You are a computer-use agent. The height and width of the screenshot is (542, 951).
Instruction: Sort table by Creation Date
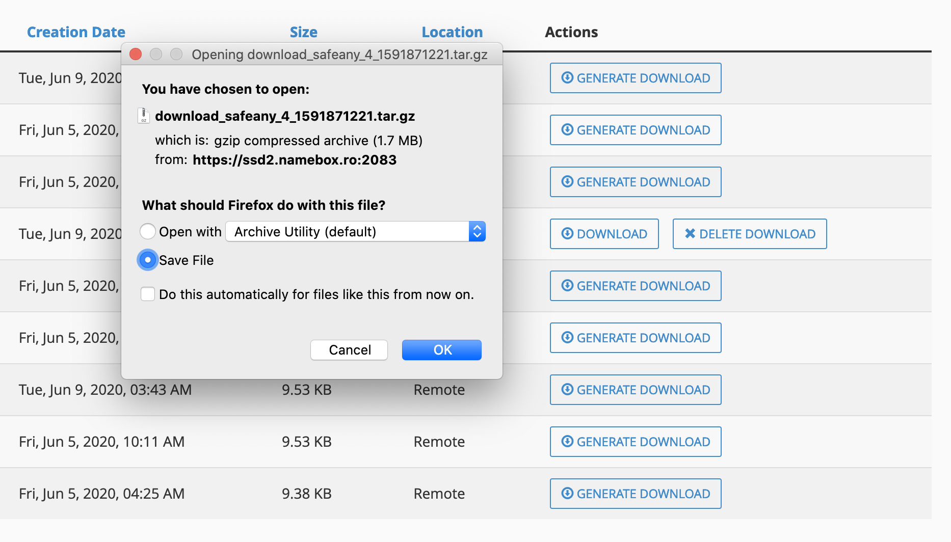pos(76,32)
